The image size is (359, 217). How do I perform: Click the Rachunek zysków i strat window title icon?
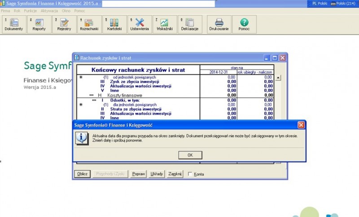point(76,58)
